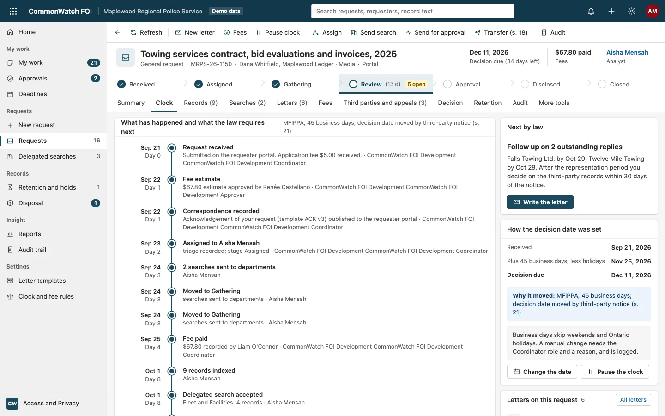Open Disposal section
665x416 pixels.
[54, 203]
